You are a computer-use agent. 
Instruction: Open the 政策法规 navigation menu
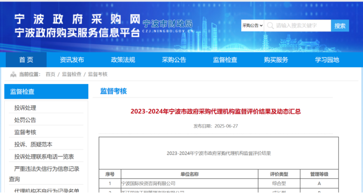(123, 60)
